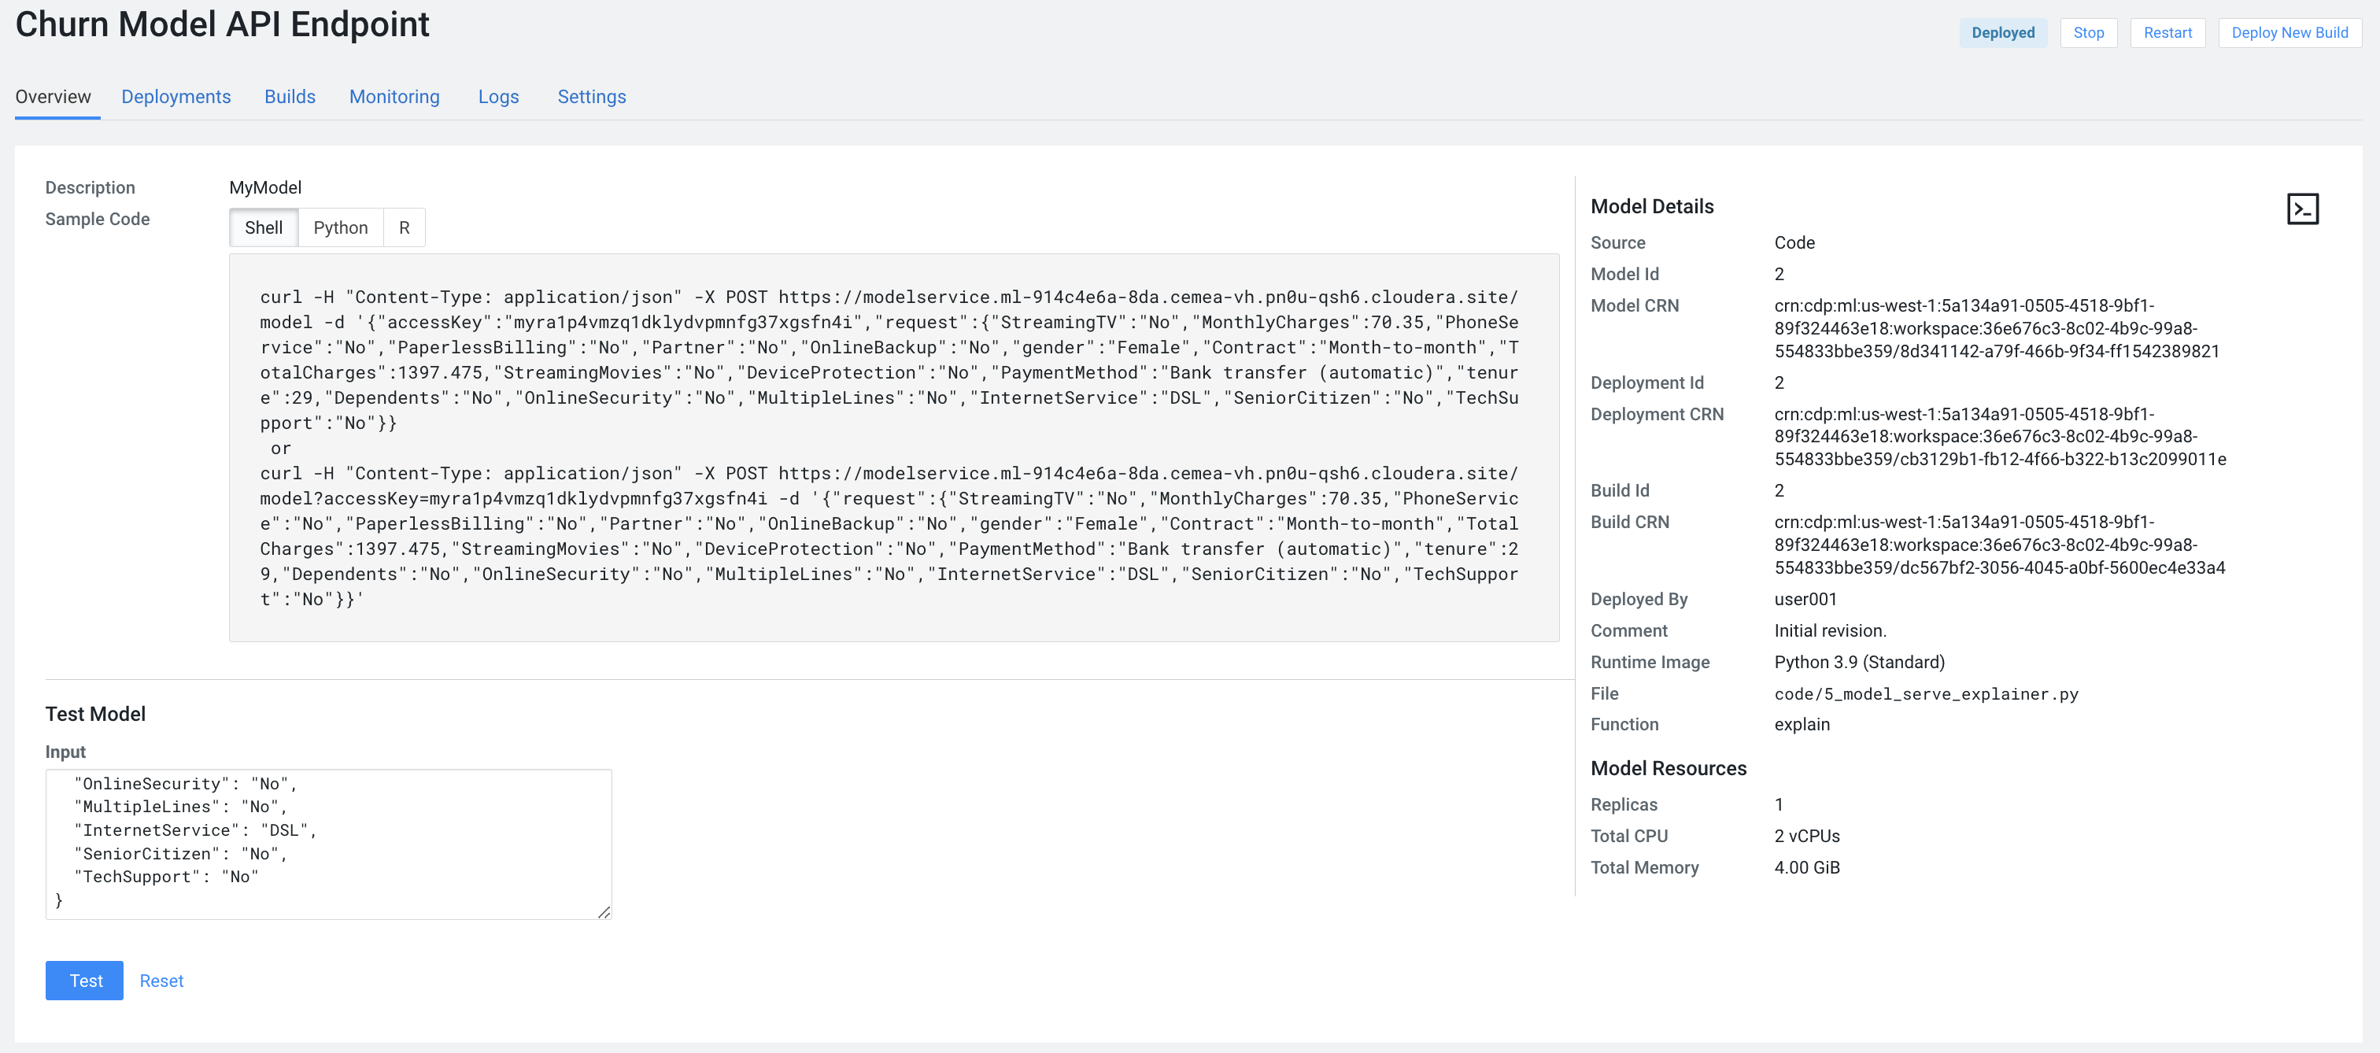Open the Builds tab
This screenshot has height=1053, width=2380.
pyautogui.click(x=289, y=97)
